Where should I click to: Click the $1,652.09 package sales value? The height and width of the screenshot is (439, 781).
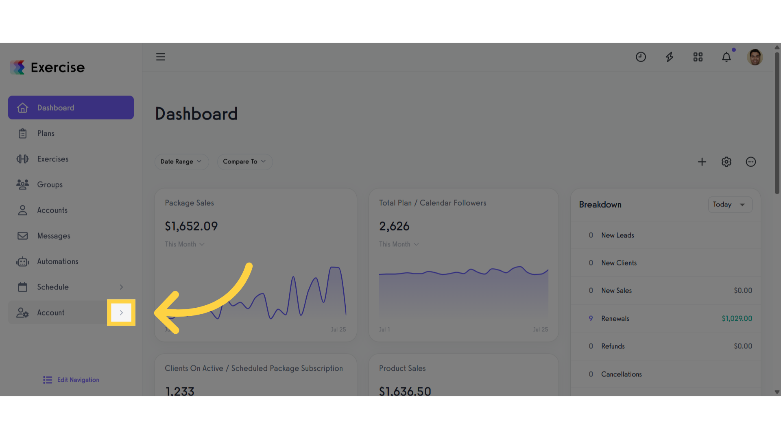191,226
